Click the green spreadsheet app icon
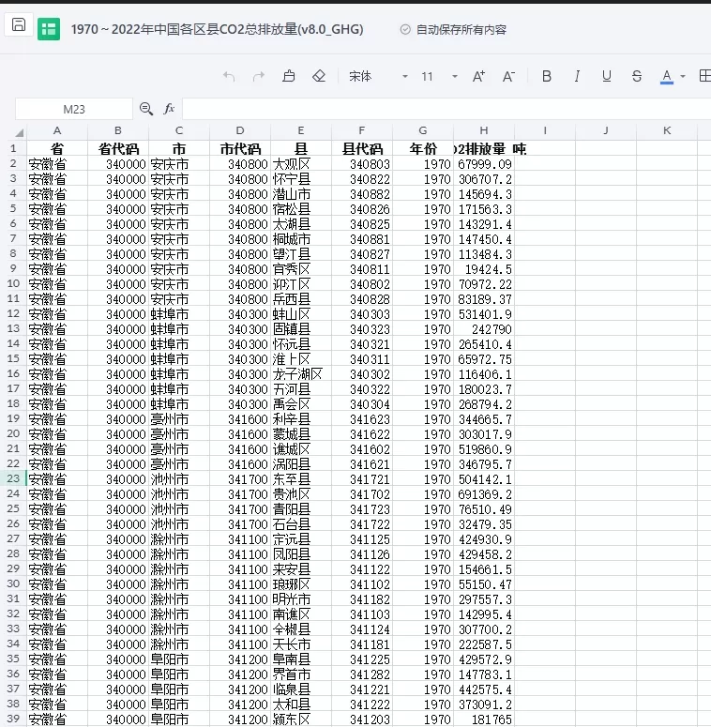This screenshot has width=711, height=727. [x=49, y=29]
